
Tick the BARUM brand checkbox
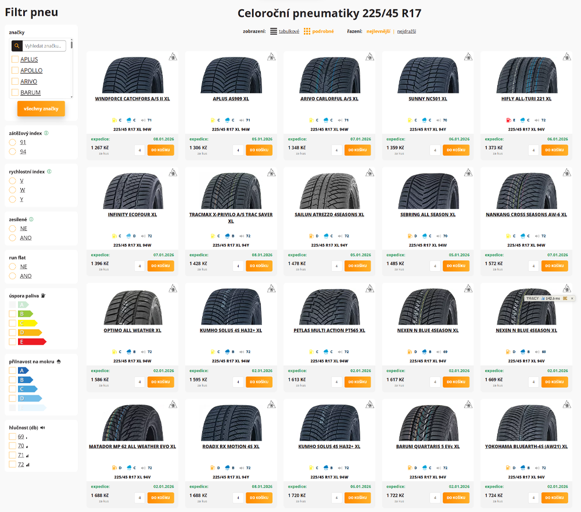click(x=15, y=92)
